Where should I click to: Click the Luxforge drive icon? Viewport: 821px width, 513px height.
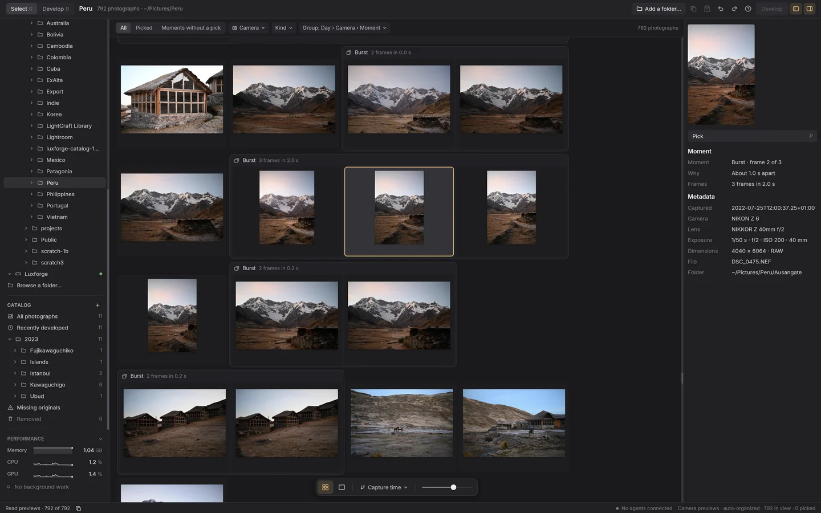click(18, 274)
